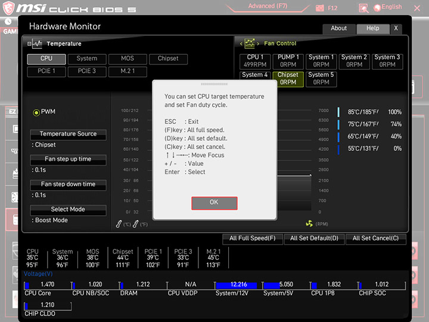Image resolution: width=429 pixels, height=322 pixels.
Task: Choose the PWM radio button
Action: [x=36, y=112]
